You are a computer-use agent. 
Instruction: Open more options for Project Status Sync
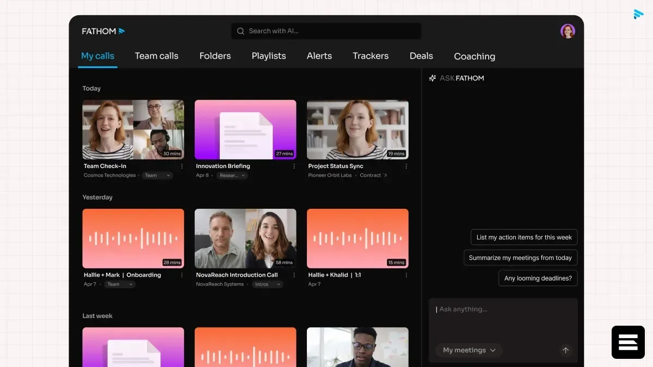tap(406, 166)
